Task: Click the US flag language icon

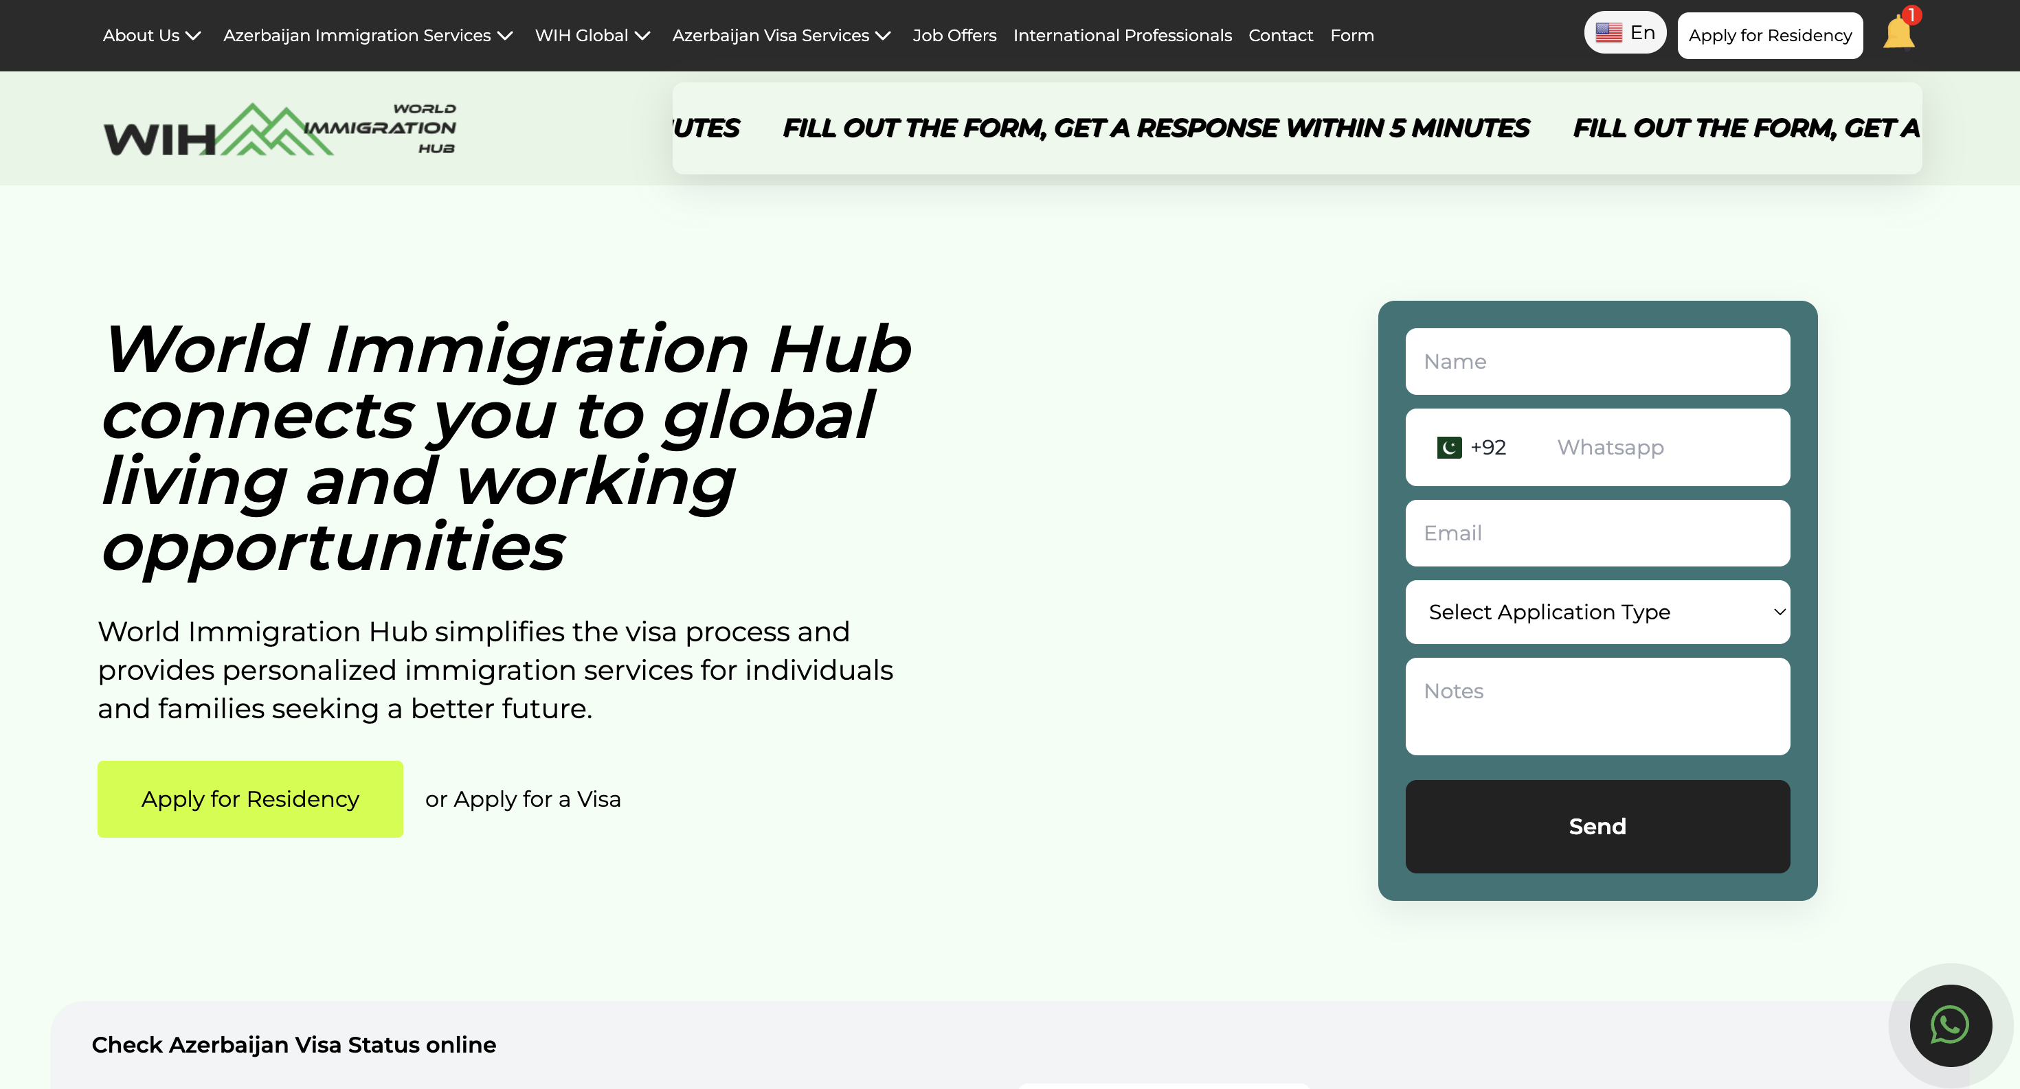Action: pyautogui.click(x=1608, y=33)
